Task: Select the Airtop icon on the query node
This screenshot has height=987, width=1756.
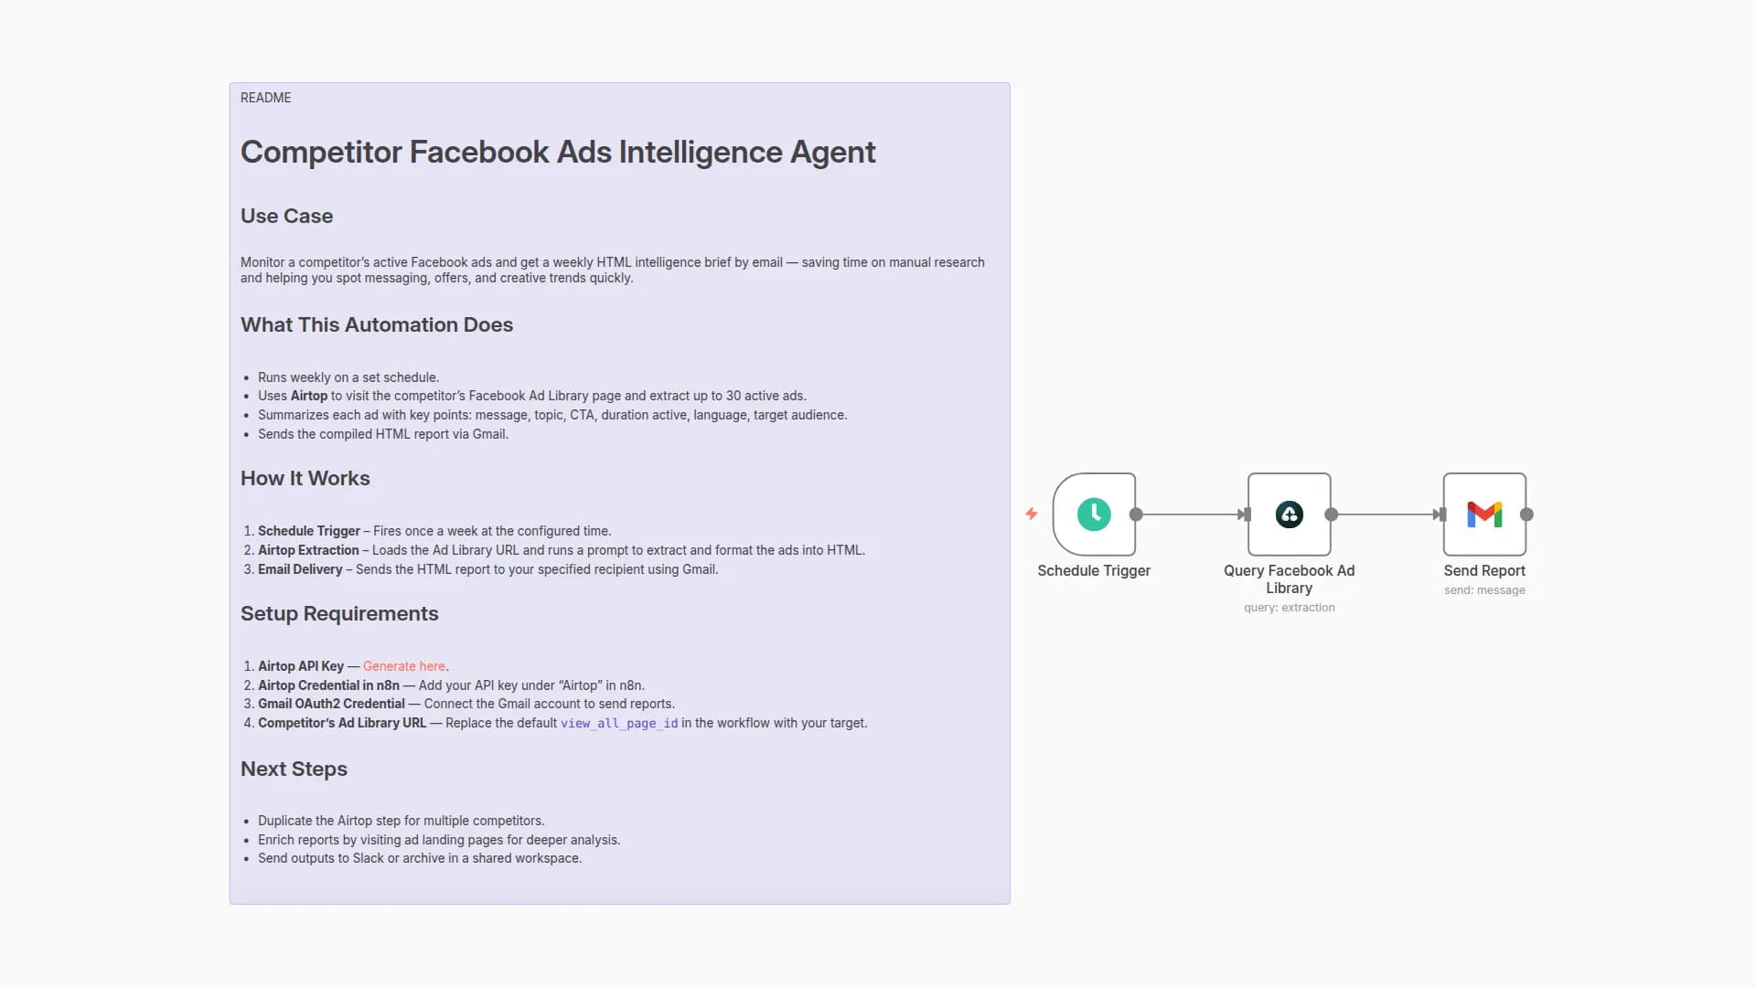Action: [x=1289, y=515]
